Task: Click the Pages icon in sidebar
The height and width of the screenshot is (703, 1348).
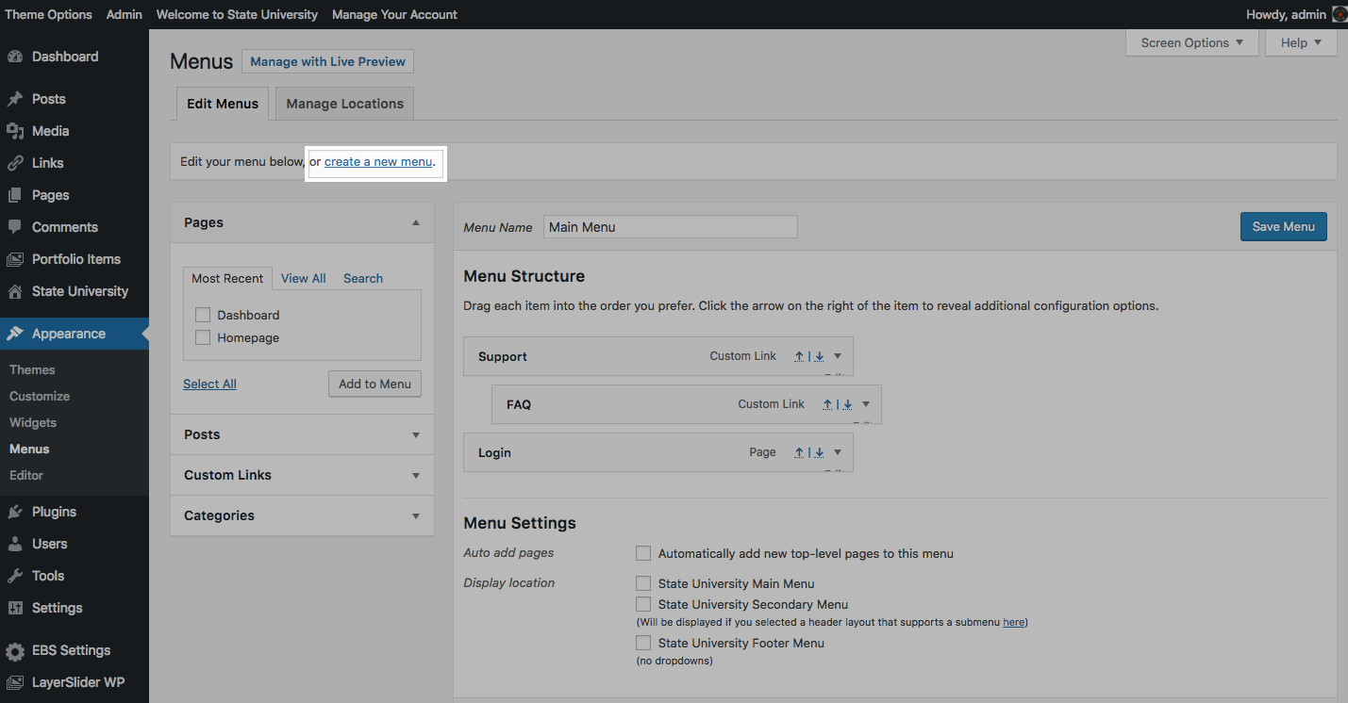Action: (15, 195)
